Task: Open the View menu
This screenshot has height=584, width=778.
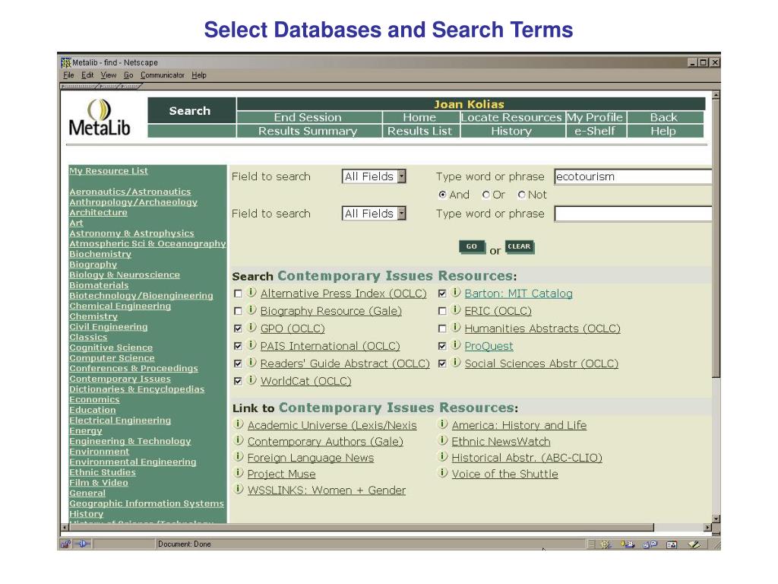Action: point(109,75)
